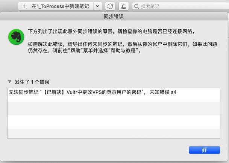Open the reminders bell icon
Image resolution: width=229 pixels, height=163 pixels.
124,6
